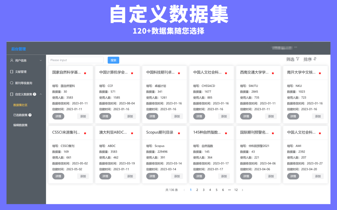Collapse the 用户信息 section chevron
The height and width of the screenshot is (210, 337).
click(41, 60)
